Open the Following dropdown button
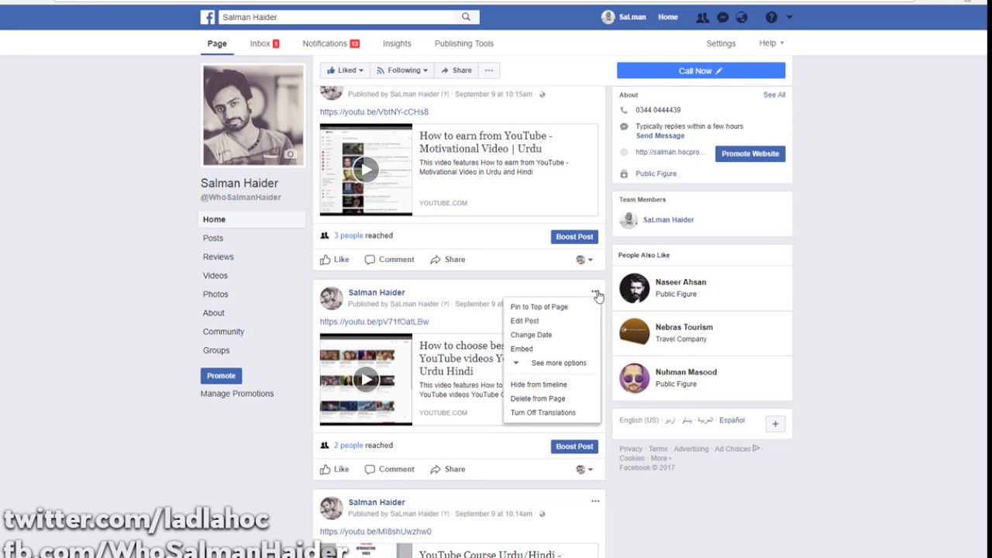992x558 pixels. (402, 71)
